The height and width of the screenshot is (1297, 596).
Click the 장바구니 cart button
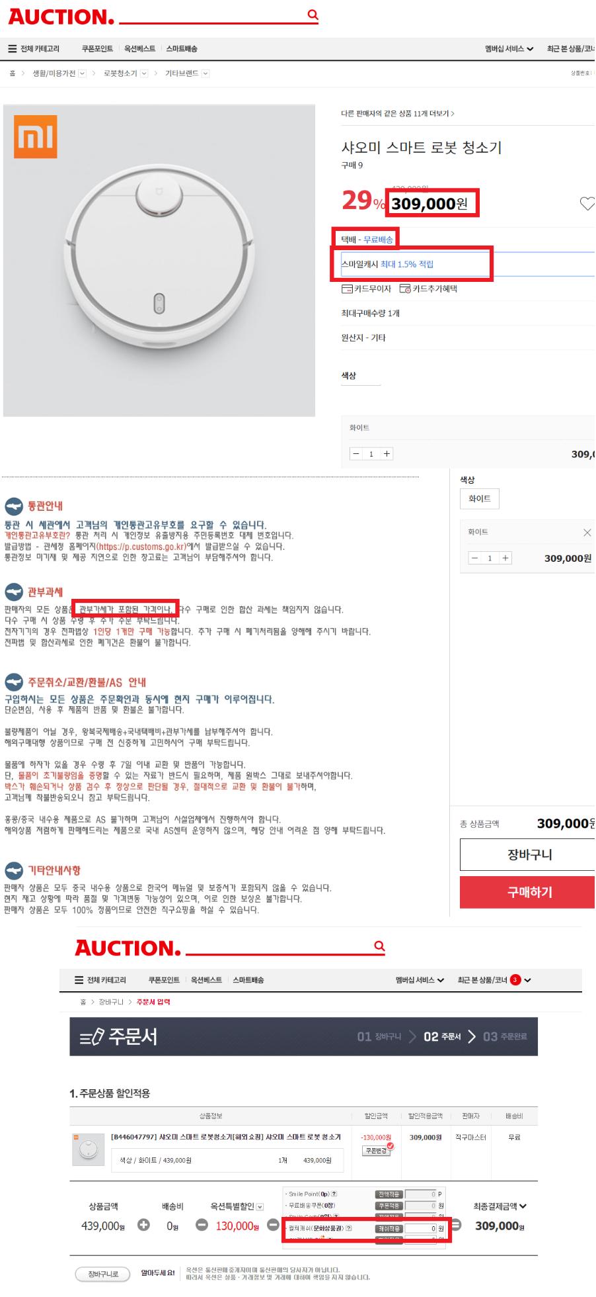click(x=528, y=855)
